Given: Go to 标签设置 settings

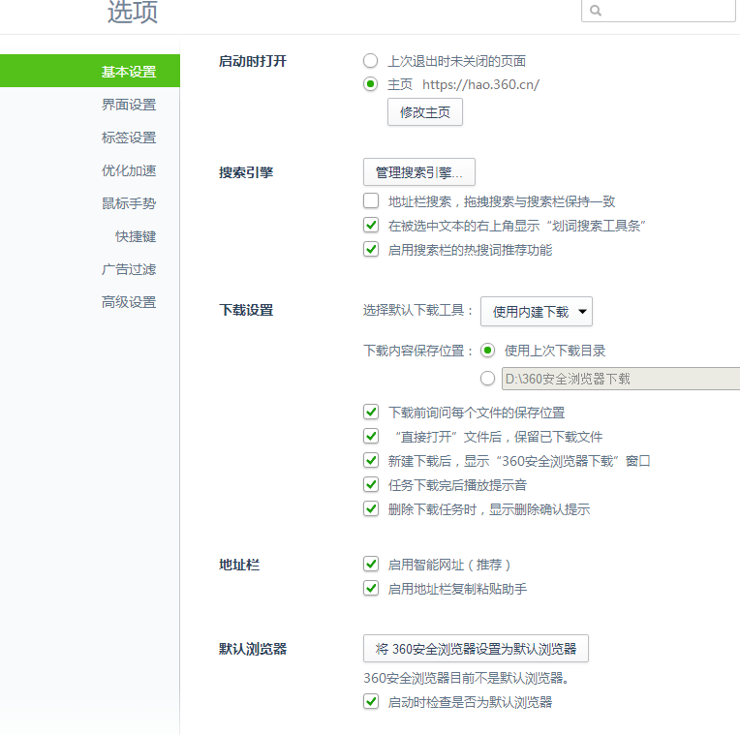Looking at the screenshot, I should pos(129,138).
